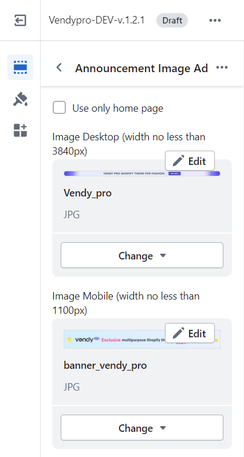Screen dimensions: 244x457
Task: Go back using the left chevron arrow
Action: (x=59, y=68)
